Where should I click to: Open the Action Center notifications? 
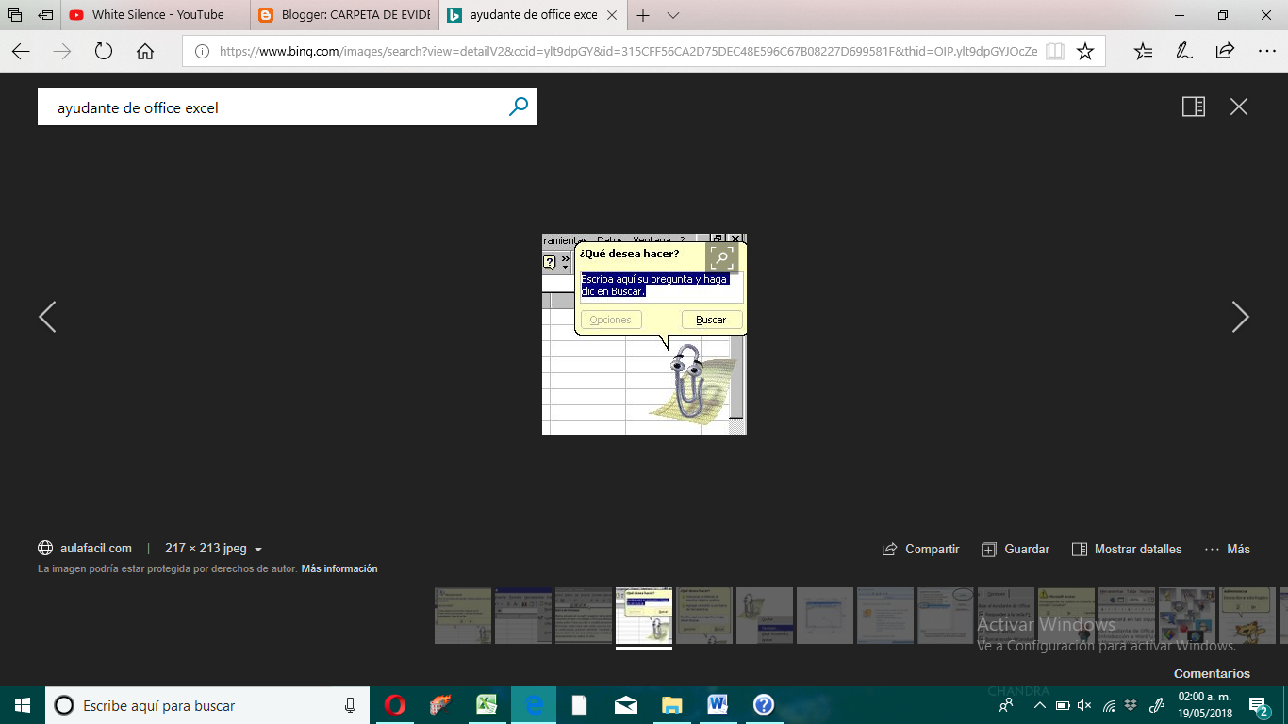(x=1258, y=705)
